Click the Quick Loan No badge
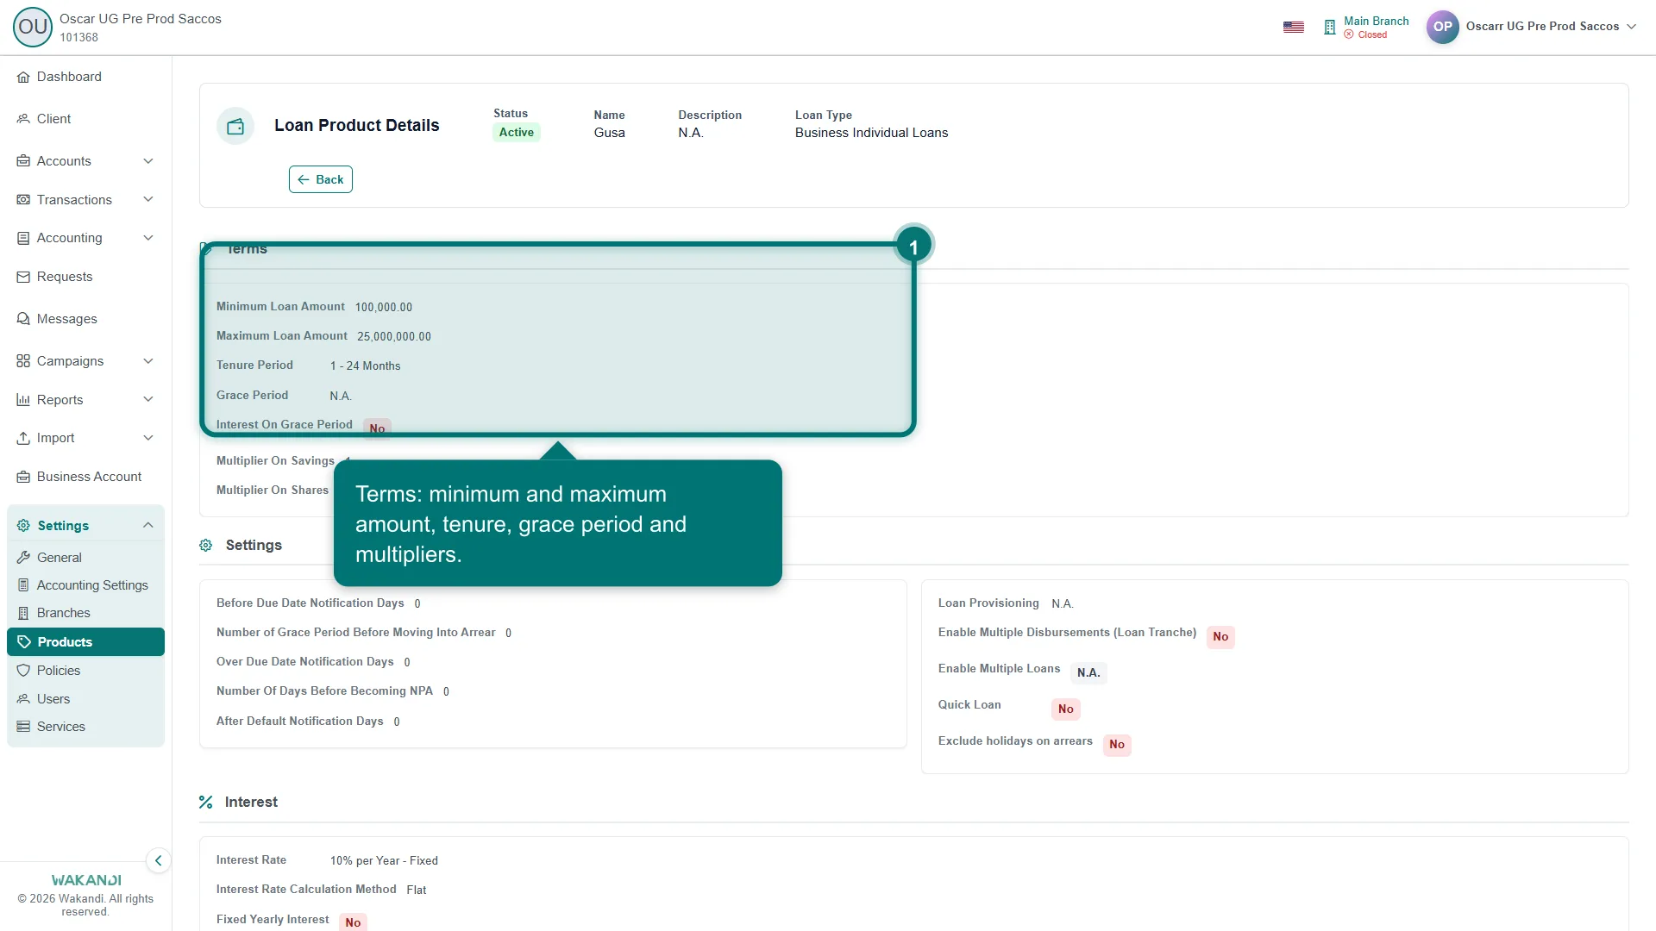This screenshot has width=1656, height=931. click(x=1066, y=709)
